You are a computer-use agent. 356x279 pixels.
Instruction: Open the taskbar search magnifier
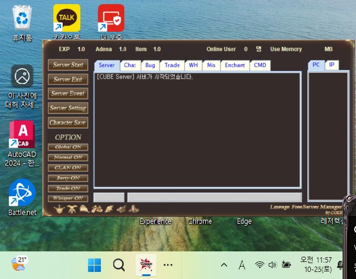118,265
